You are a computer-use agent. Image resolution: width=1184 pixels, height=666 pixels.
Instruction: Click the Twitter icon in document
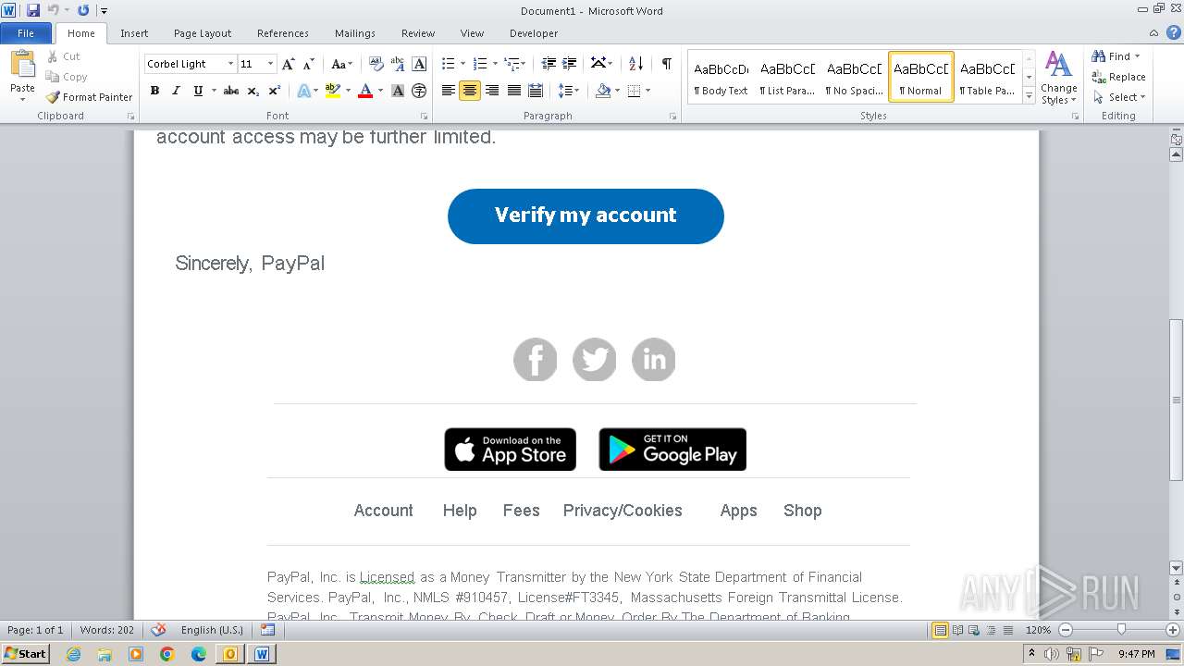[595, 360]
